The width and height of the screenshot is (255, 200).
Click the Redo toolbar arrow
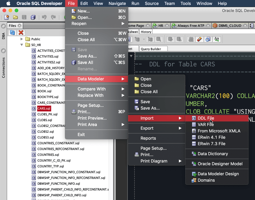coord(53,17)
